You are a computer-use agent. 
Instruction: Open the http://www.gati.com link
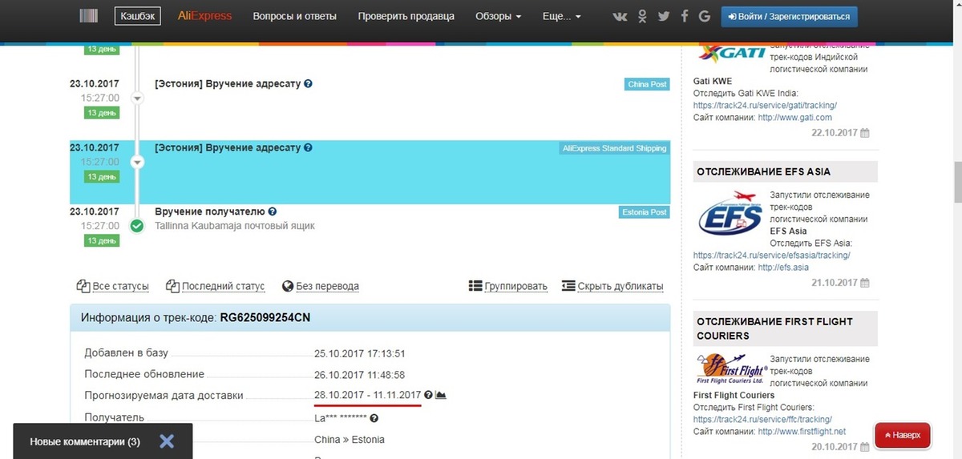click(794, 118)
